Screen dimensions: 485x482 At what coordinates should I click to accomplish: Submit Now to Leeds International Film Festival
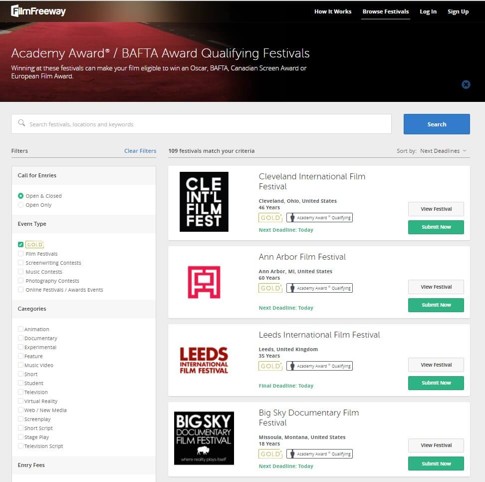(436, 383)
